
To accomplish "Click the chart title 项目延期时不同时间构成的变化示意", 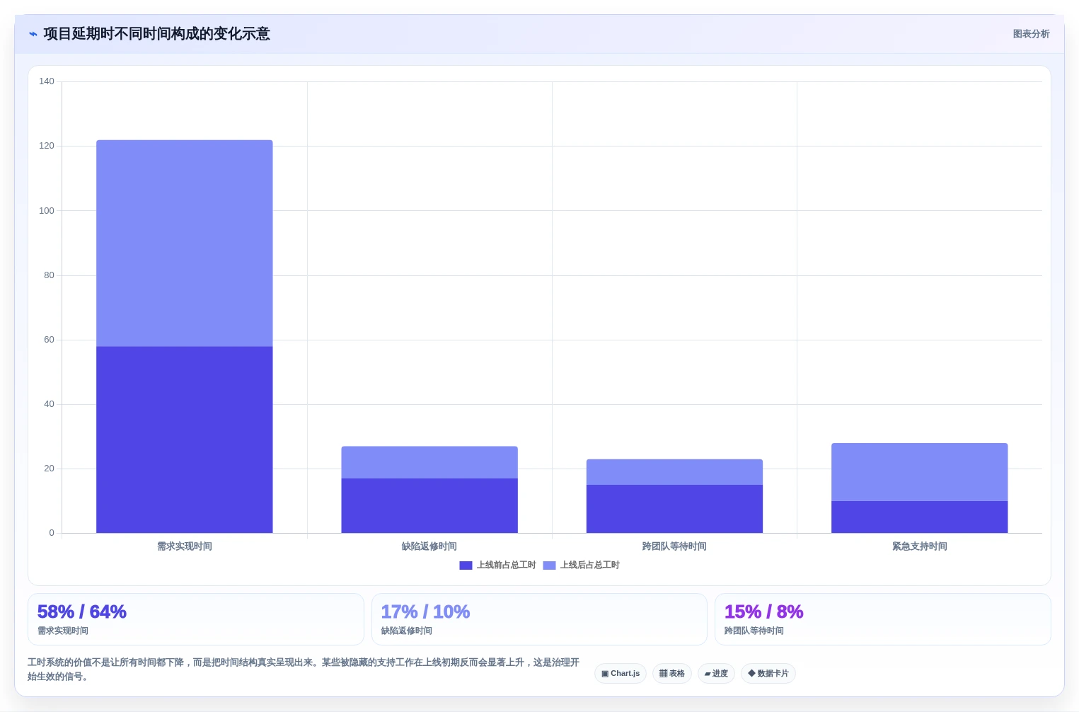I will [156, 34].
